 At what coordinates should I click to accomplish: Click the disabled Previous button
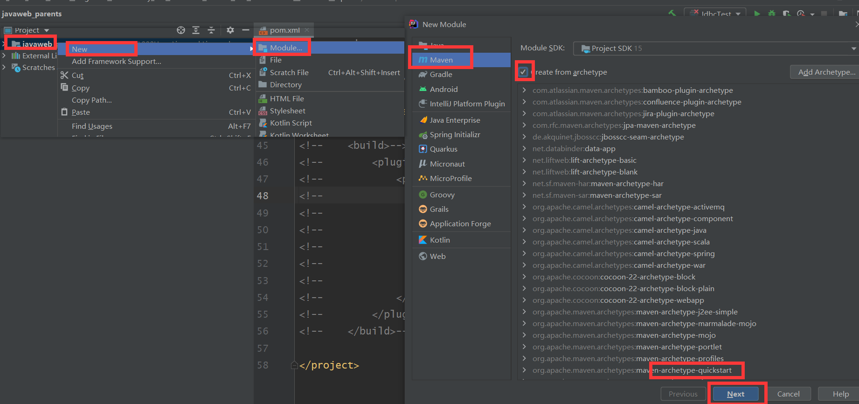[x=683, y=394]
